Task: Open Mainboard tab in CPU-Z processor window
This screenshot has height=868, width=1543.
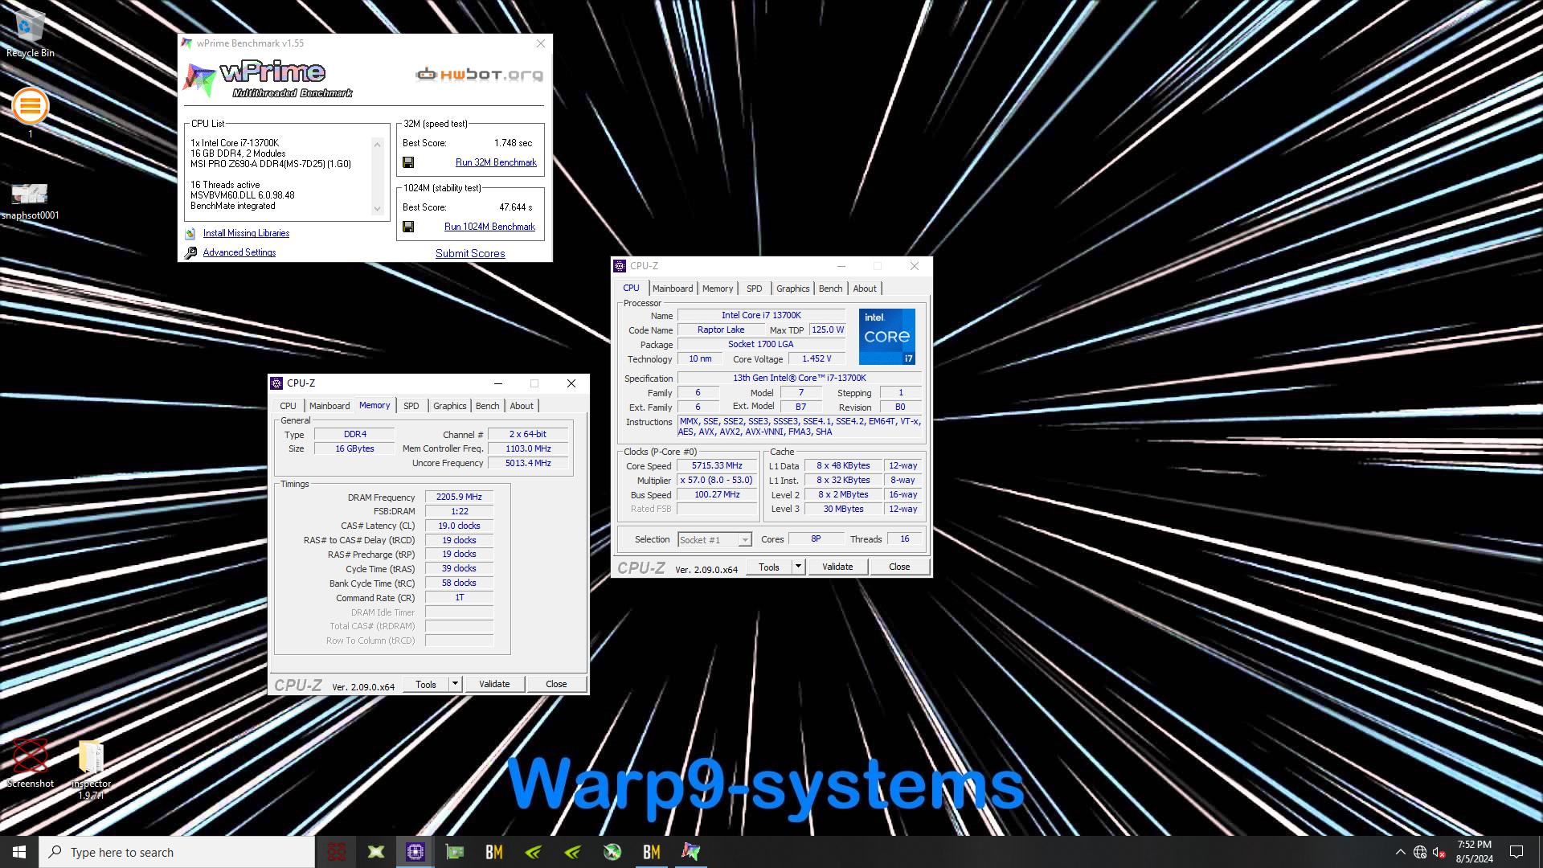Action: (x=673, y=289)
